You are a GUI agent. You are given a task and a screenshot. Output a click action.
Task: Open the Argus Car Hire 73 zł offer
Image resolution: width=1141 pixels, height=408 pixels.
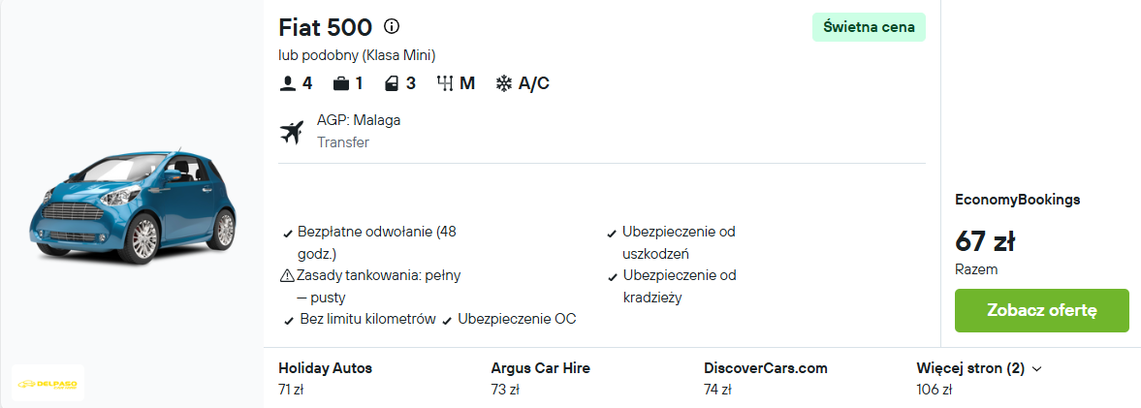click(540, 378)
